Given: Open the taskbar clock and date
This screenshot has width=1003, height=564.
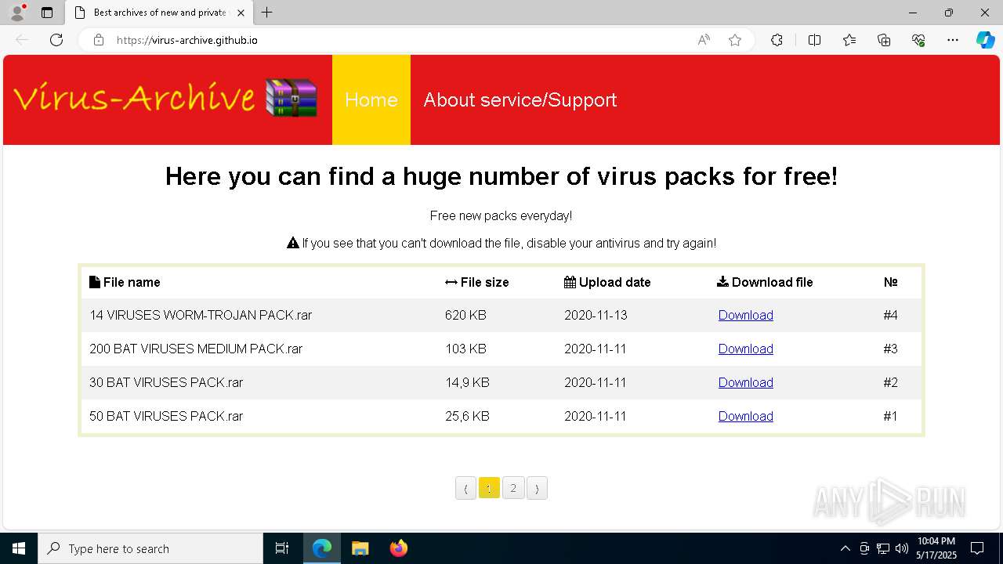Looking at the screenshot, I should pos(936,548).
